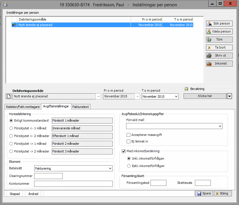
Task: Click the T o m period column header
Action: pos(178,19)
